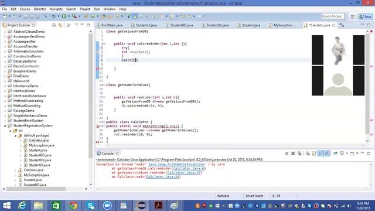Click the New Java Class toolbar icon

[x=93, y=16]
